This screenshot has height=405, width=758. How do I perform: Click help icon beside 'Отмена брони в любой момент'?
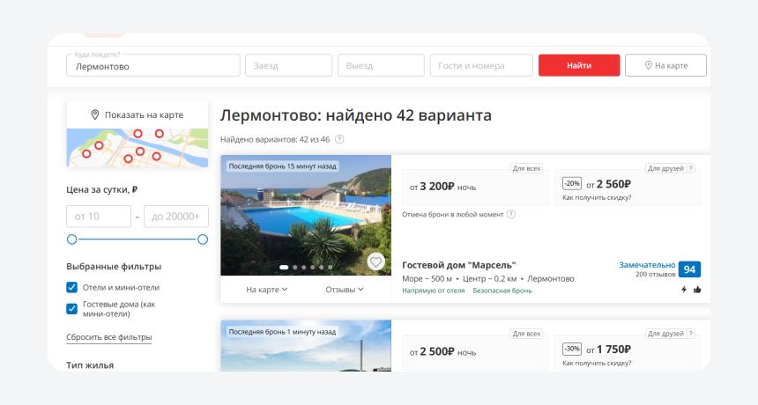(x=511, y=214)
